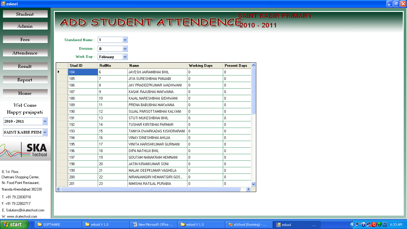Expand the Work Day month dropdown
This screenshot has width=407, height=229.
pos(125,57)
